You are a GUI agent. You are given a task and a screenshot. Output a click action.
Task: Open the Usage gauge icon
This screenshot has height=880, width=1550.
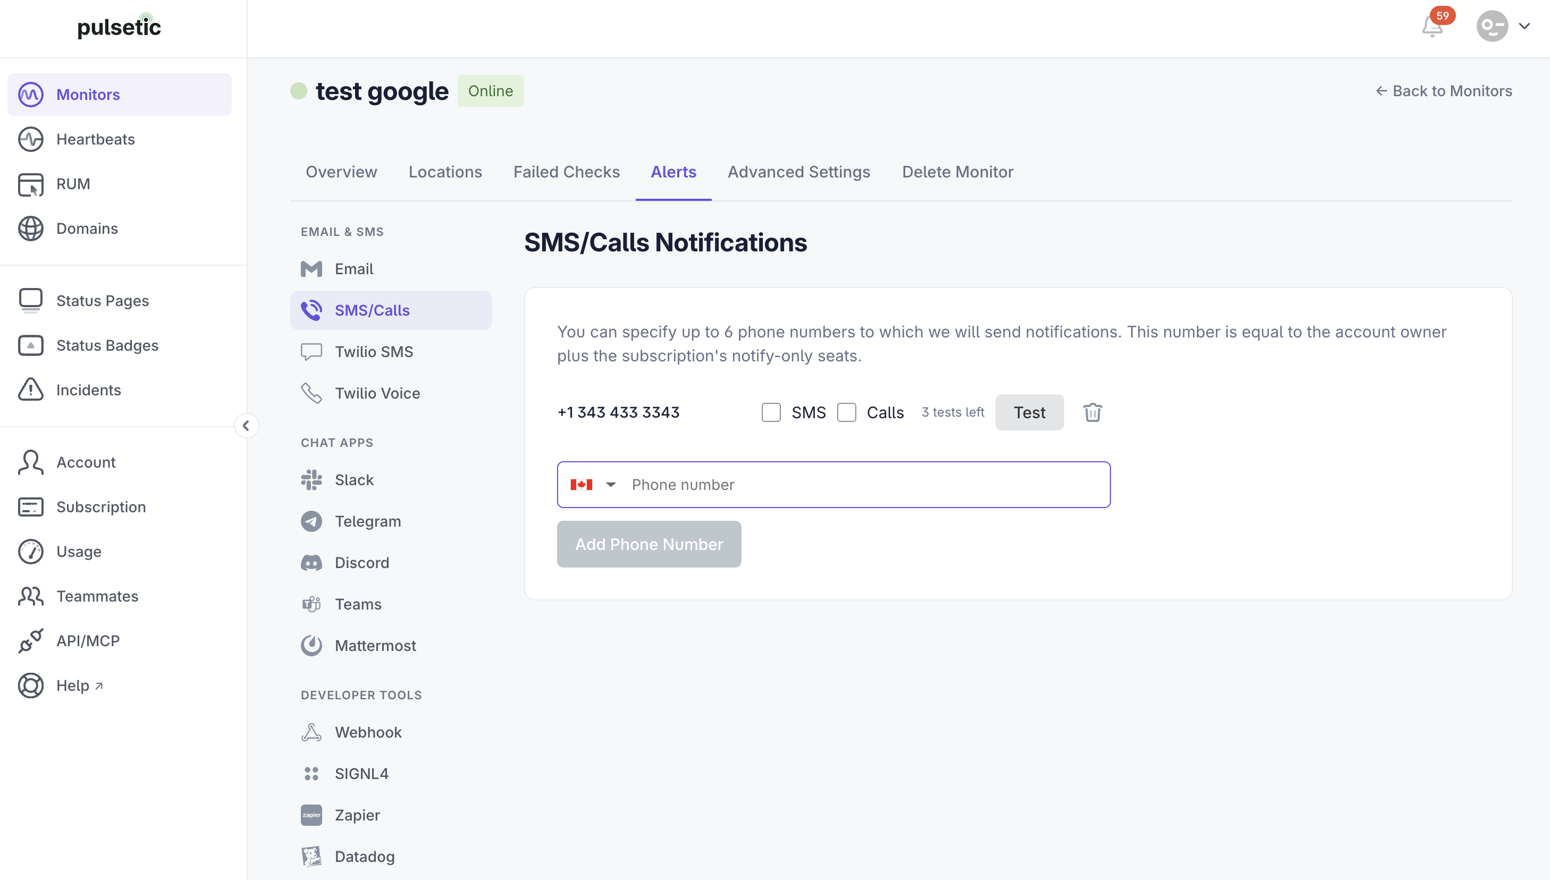[31, 551]
